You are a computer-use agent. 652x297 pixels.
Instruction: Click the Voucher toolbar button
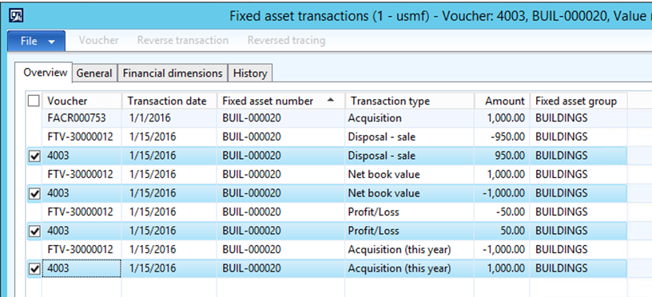click(98, 40)
